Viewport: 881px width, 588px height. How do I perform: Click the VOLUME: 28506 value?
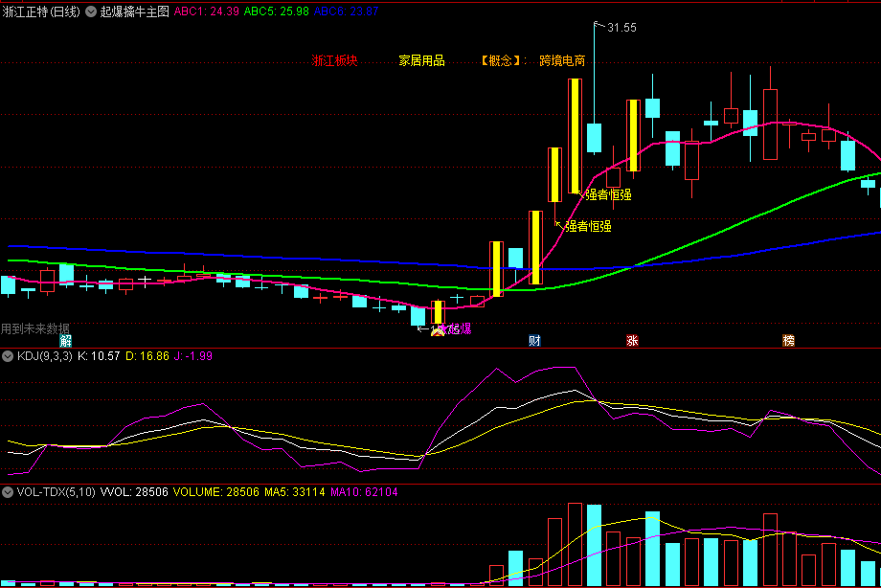click(216, 492)
